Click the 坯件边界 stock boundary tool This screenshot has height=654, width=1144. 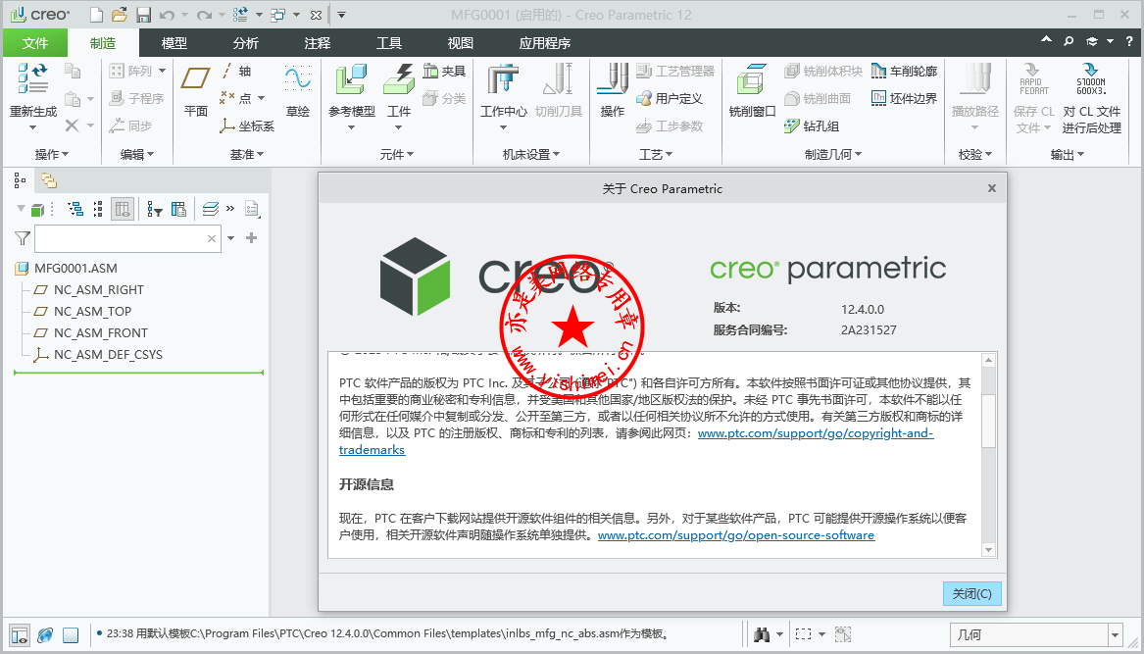tap(904, 98)
